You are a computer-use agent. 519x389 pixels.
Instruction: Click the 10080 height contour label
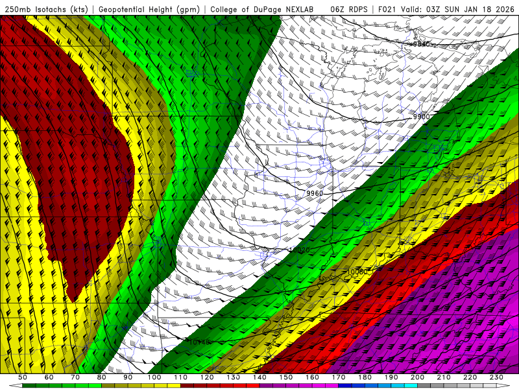[357, 272]
